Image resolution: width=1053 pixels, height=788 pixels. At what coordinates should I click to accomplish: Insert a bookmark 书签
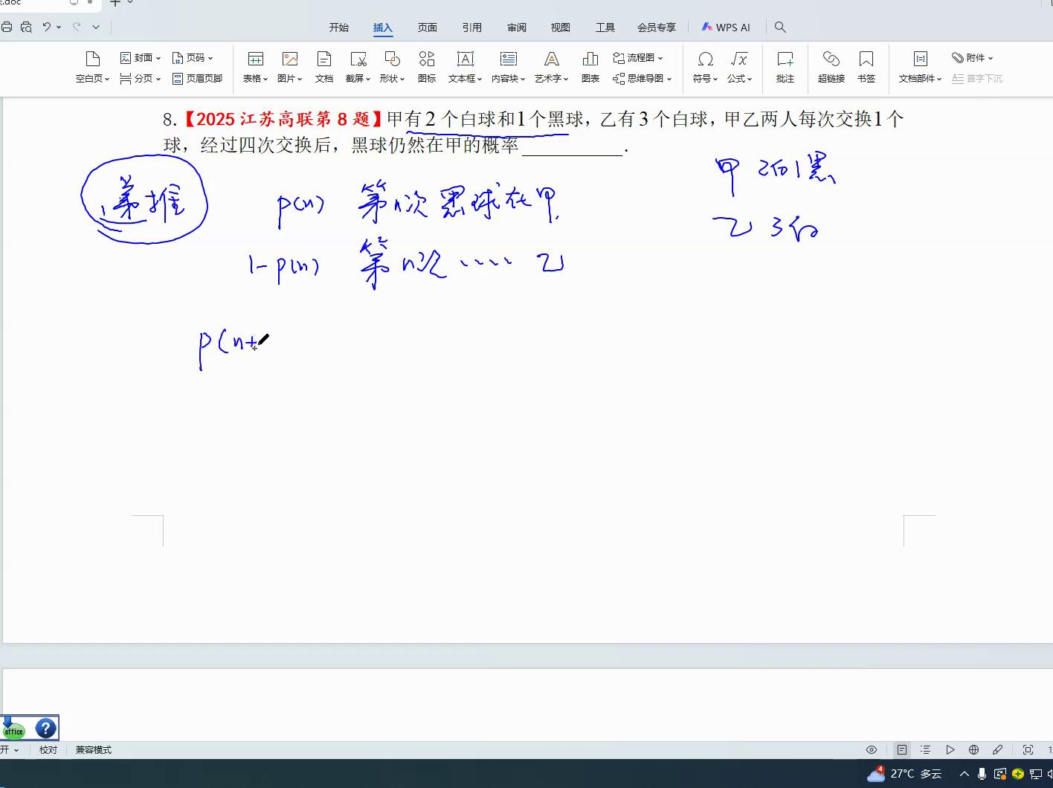point(866,67)
